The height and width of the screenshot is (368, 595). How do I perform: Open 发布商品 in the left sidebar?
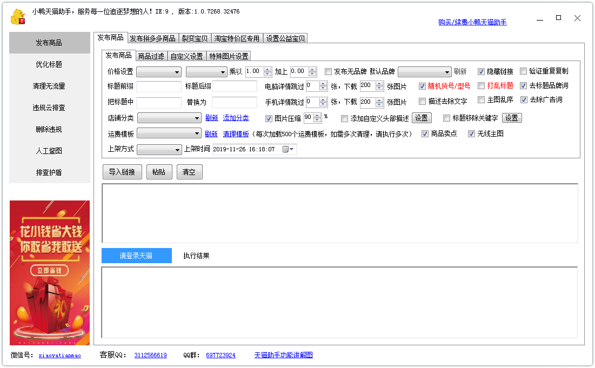pyautogui.click(x=50, y=43)
